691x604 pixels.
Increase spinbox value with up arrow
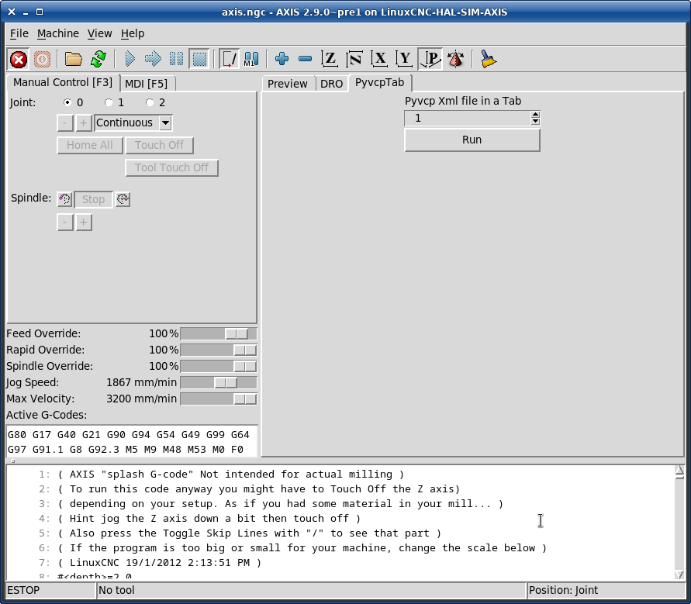pos(535,115)
